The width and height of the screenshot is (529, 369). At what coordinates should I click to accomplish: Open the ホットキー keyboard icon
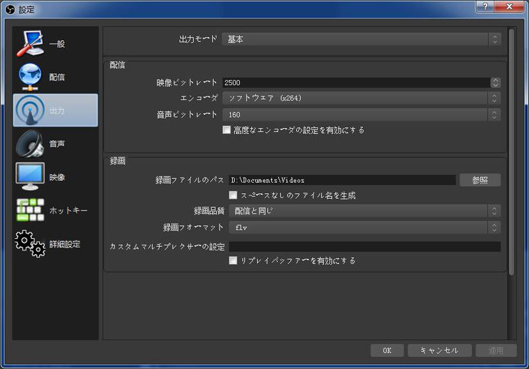click(30, 210)
